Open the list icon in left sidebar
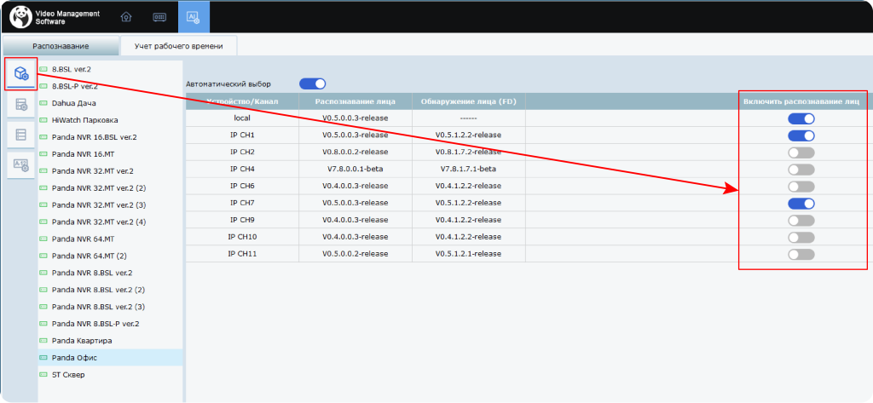 pos(21,135)
